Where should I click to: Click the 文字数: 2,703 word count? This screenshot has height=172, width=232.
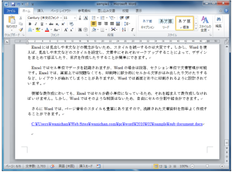click(x=35, y=166)
